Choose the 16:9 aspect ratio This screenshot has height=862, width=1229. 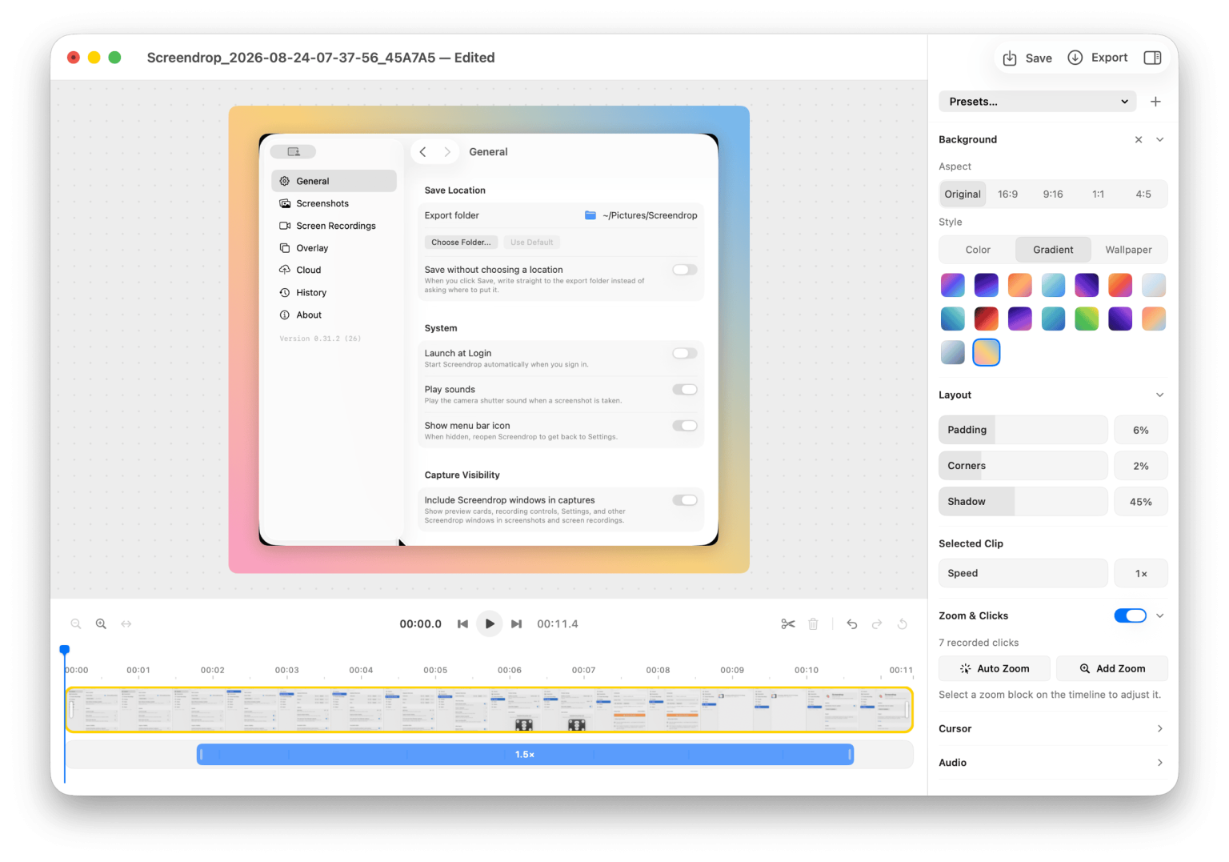(1008, 194)
